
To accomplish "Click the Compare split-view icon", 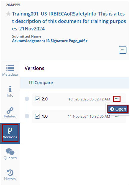I will tap(31, 83).
